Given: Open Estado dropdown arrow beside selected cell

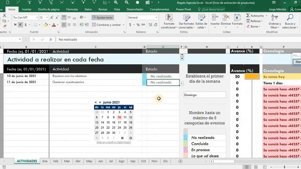Looking at the screenshot, I should (182, 83).
